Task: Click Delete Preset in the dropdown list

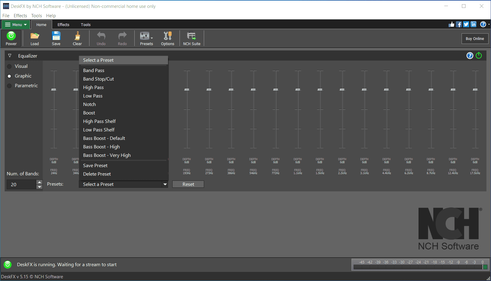Action: 123,174
